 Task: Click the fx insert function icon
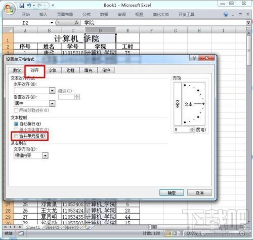coord(77,23)
